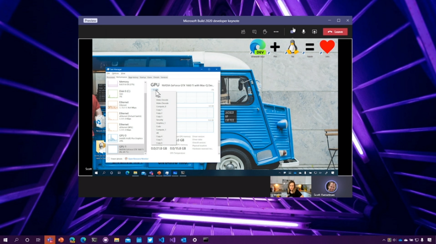Open the meeting chat icon

254,32
